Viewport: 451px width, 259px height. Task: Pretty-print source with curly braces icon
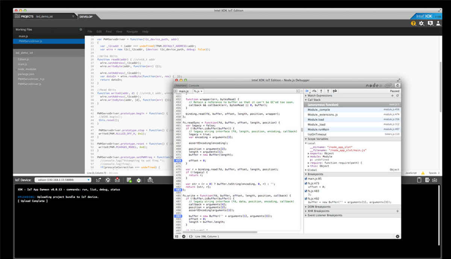190,236
